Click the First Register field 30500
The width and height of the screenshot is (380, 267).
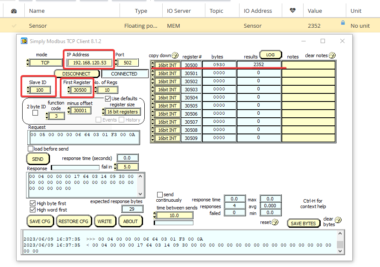tap(80, 90)
